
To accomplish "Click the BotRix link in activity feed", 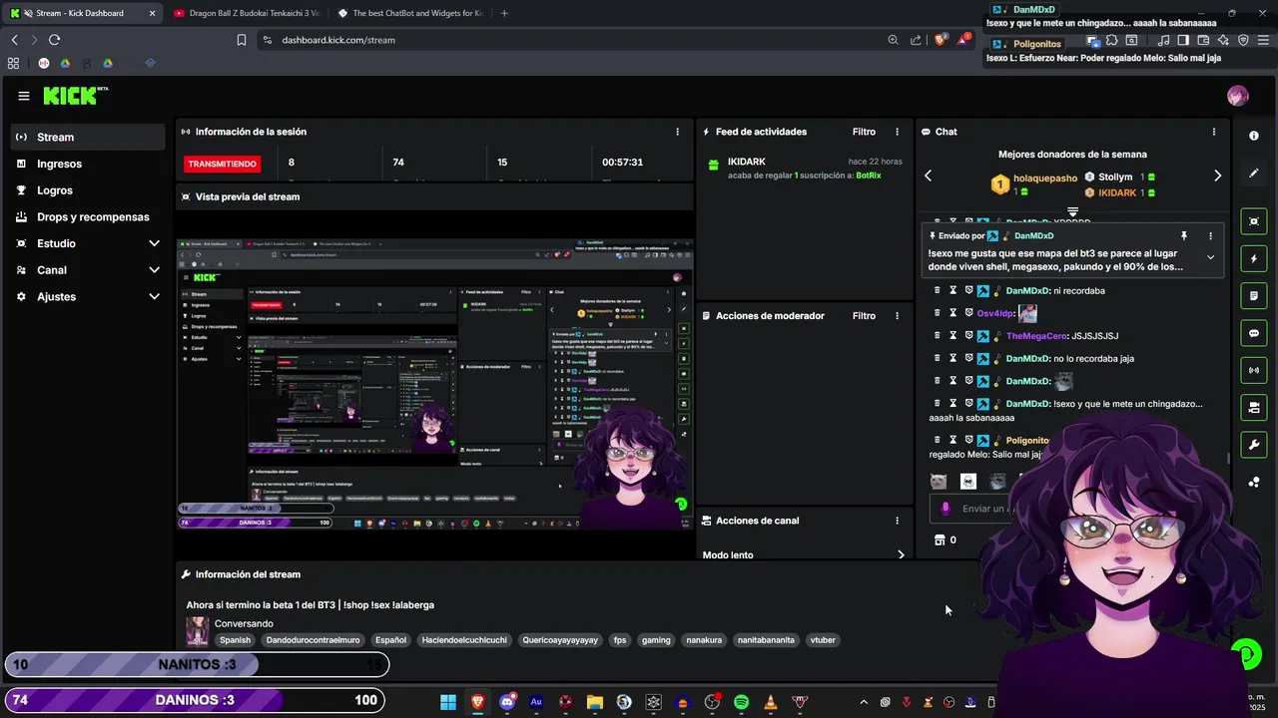I will coord(869,176).
